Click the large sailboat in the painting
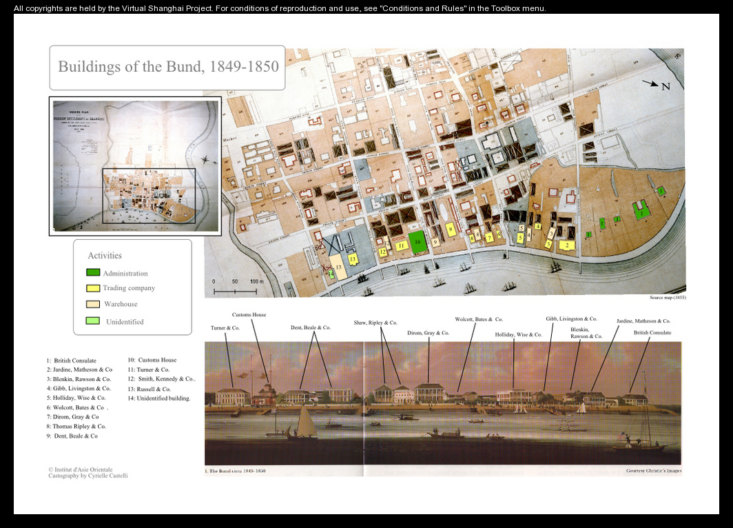Viewport: 733px width, 528px height. click(305, 422)
